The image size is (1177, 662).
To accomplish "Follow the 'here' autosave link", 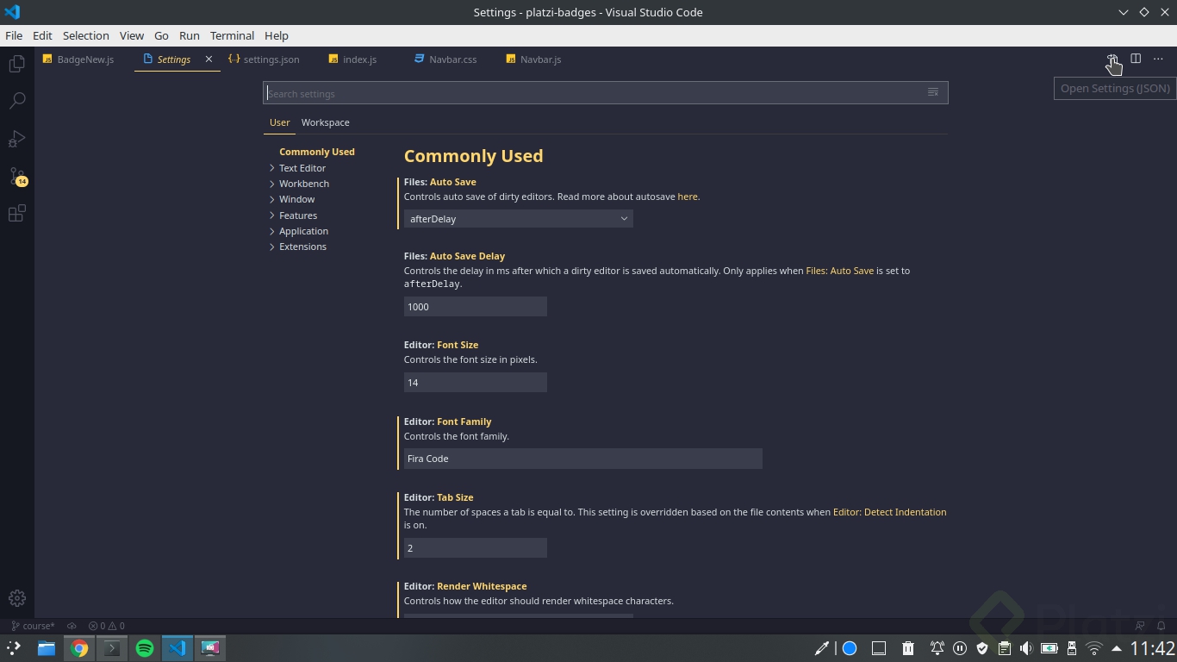I will coord(688,197).
